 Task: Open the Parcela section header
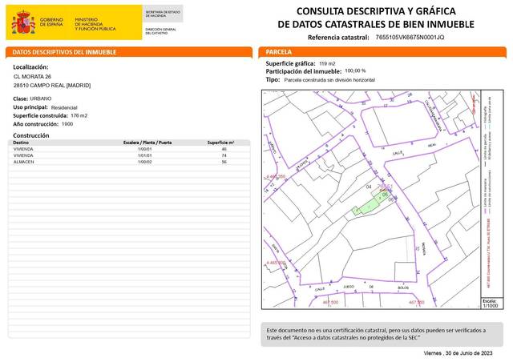pos(280,52)
